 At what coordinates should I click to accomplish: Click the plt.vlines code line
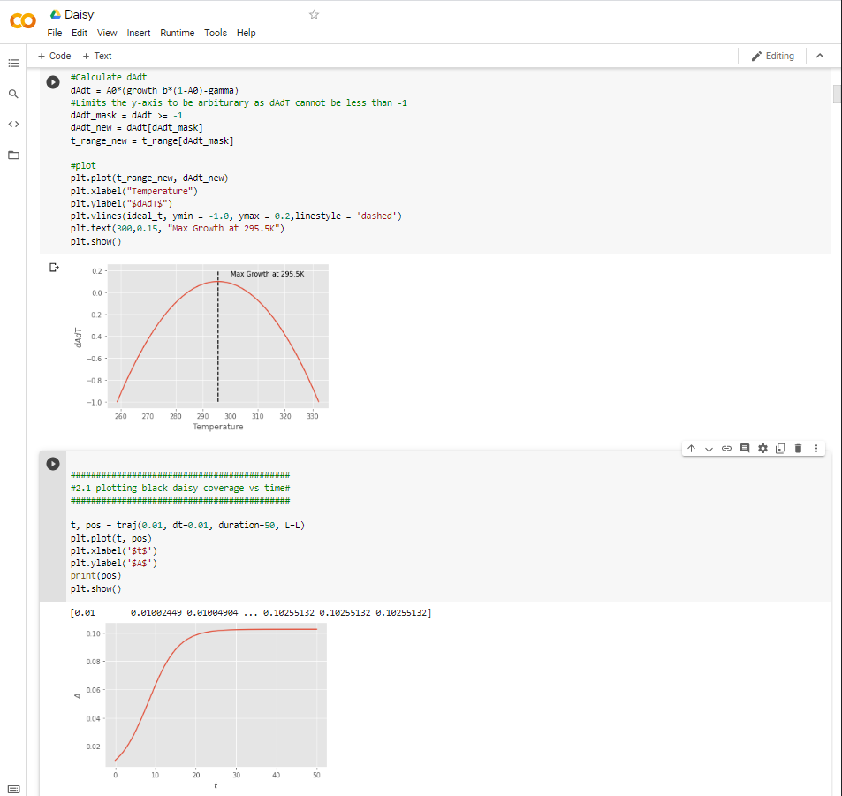[x=236, y=216]
